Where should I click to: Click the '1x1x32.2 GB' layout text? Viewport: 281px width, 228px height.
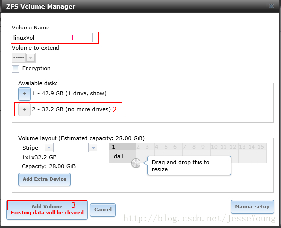(39, 157)
